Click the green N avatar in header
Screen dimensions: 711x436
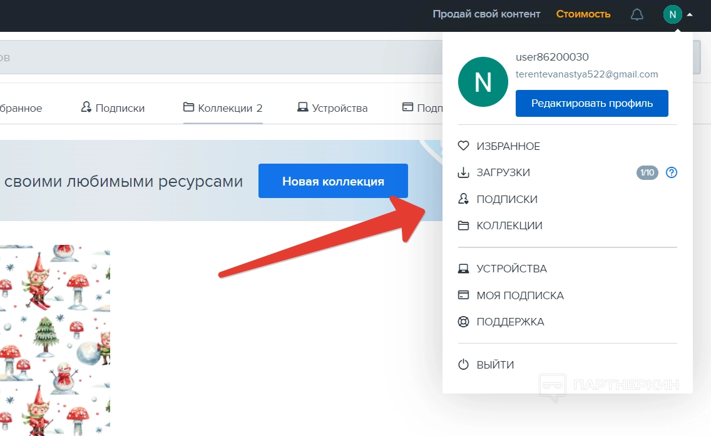pos(672,14)
